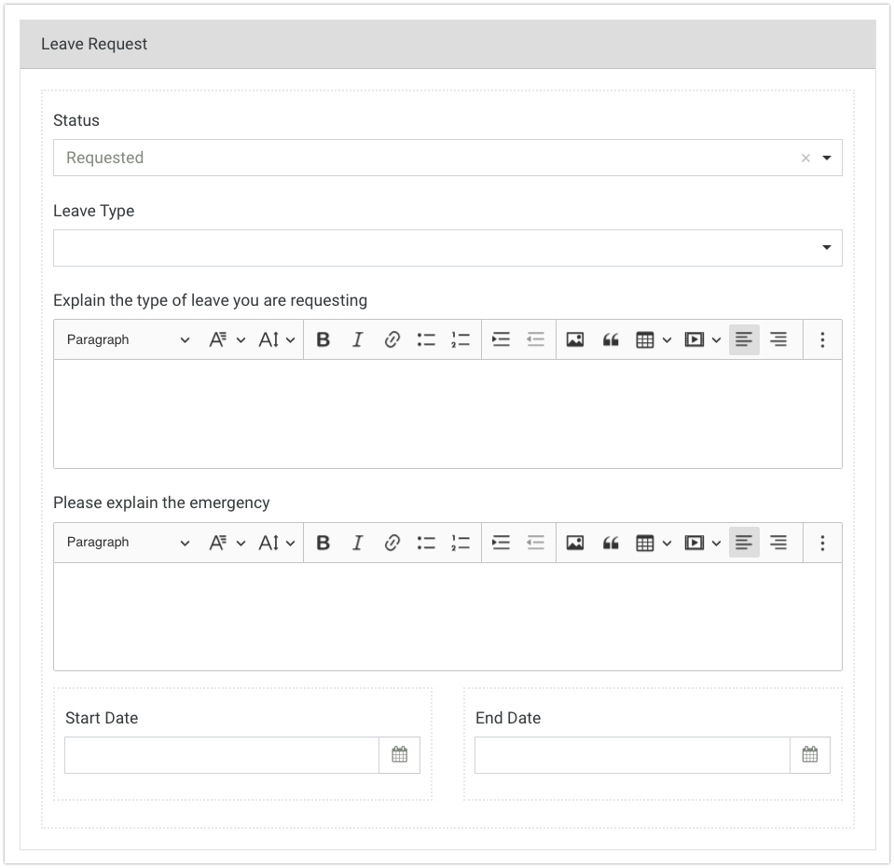Left-align text in the emergency explanation editor
Viewport: 894px width, 868px height.
[x=744, y=543]
